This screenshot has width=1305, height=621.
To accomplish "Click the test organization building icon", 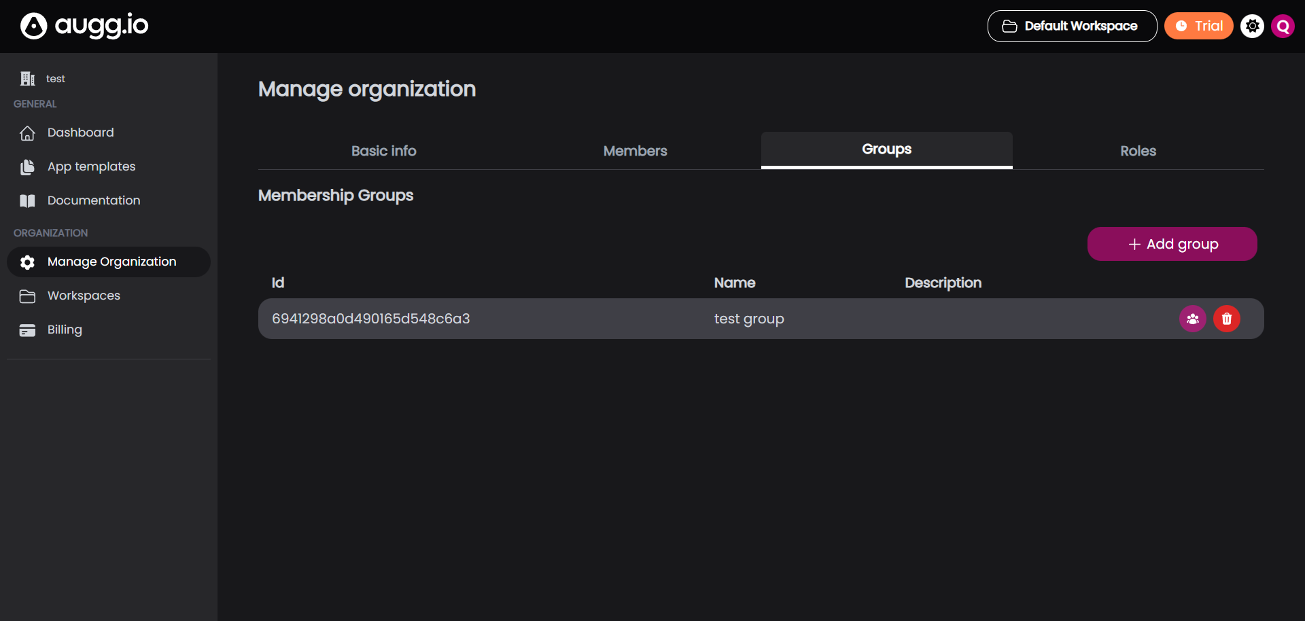I will (x=27, y=79).
